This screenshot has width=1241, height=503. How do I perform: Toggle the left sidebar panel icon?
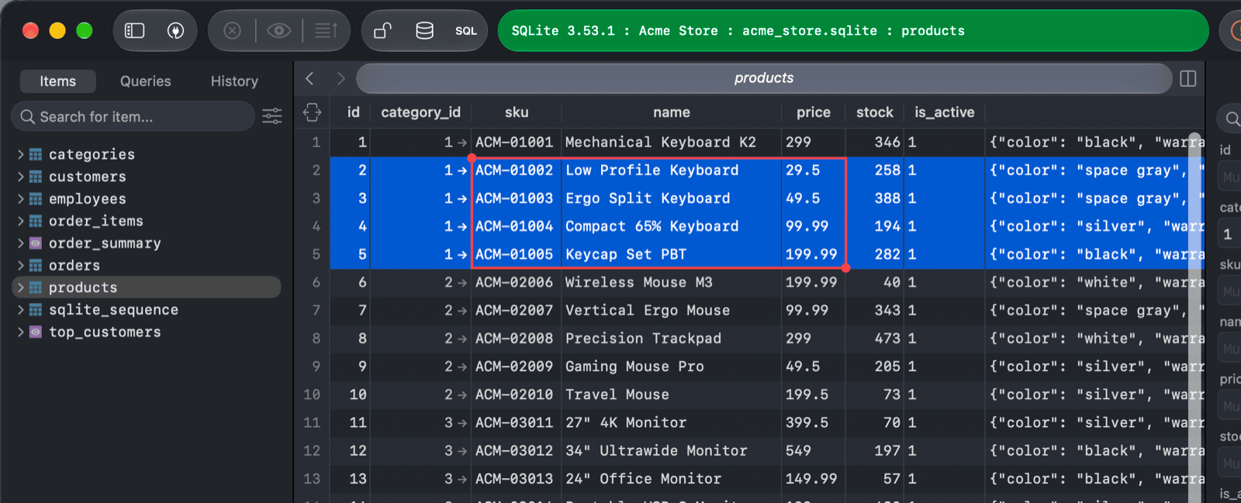tap(135, 30)
